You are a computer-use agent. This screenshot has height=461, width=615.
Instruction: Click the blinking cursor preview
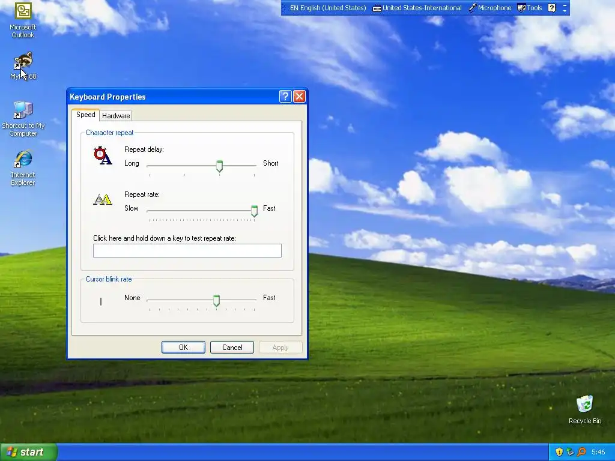point(101,301)
